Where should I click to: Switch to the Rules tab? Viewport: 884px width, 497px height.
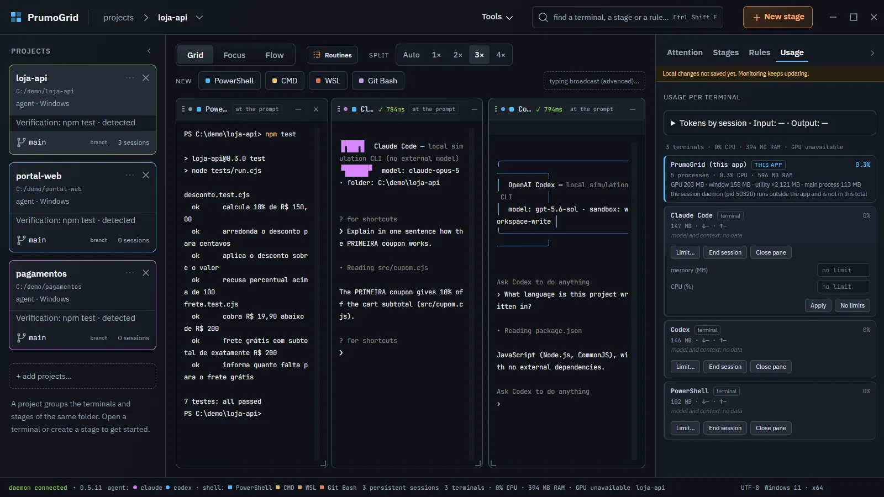[759, 52]
